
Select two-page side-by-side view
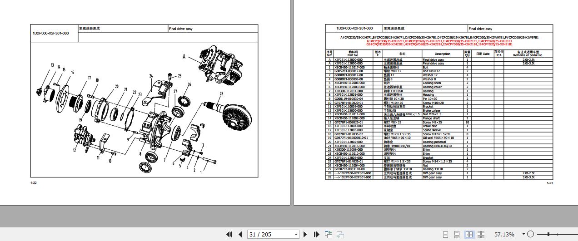click(x=470, y=234)
